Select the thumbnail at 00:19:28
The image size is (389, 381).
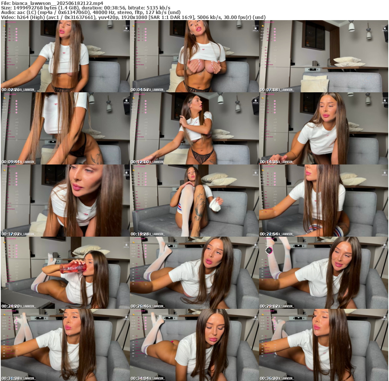tap(194, 201)
